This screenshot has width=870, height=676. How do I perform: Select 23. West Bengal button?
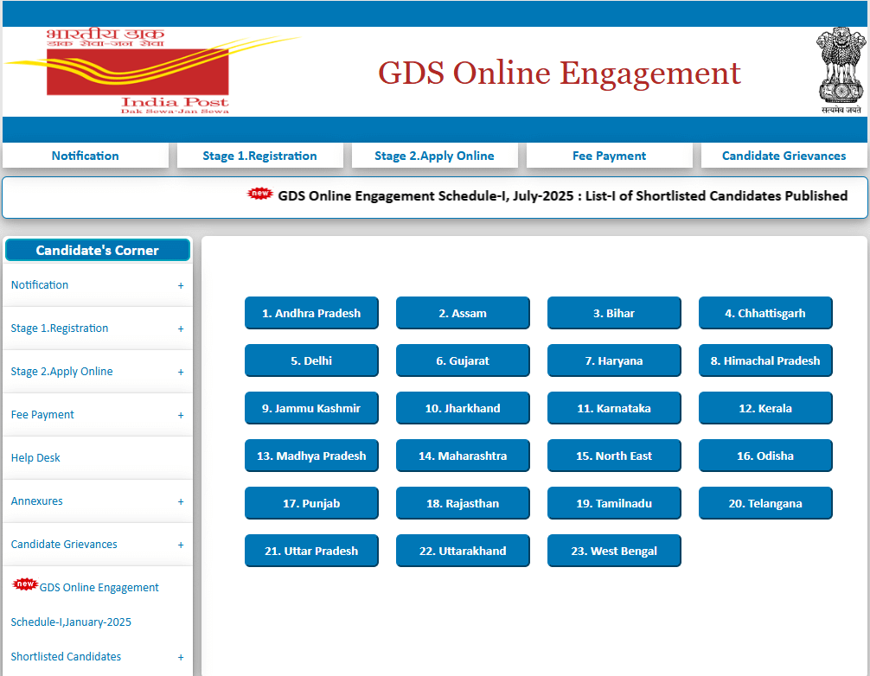point(614,551)
